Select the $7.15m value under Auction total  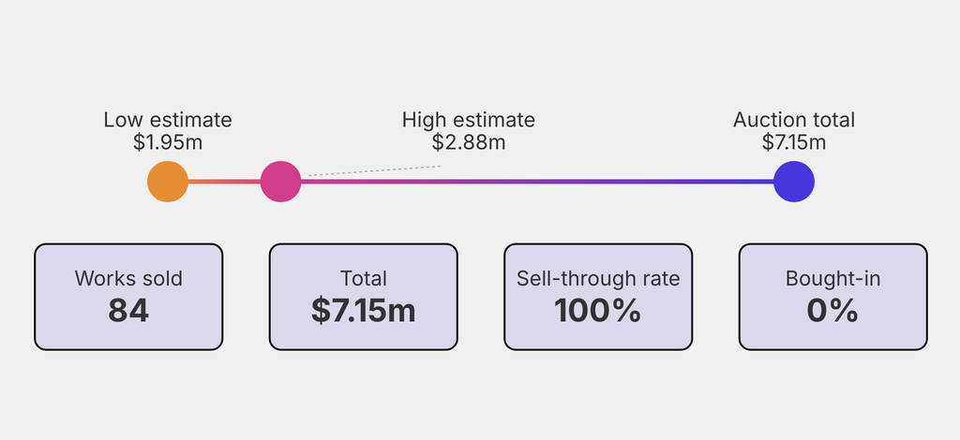[x=794, y=142]
